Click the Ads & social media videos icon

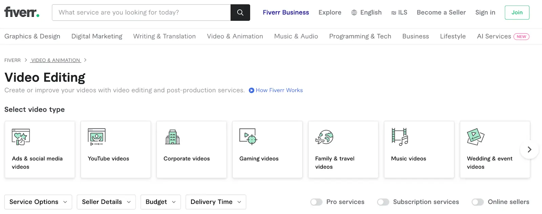(21, 137)
